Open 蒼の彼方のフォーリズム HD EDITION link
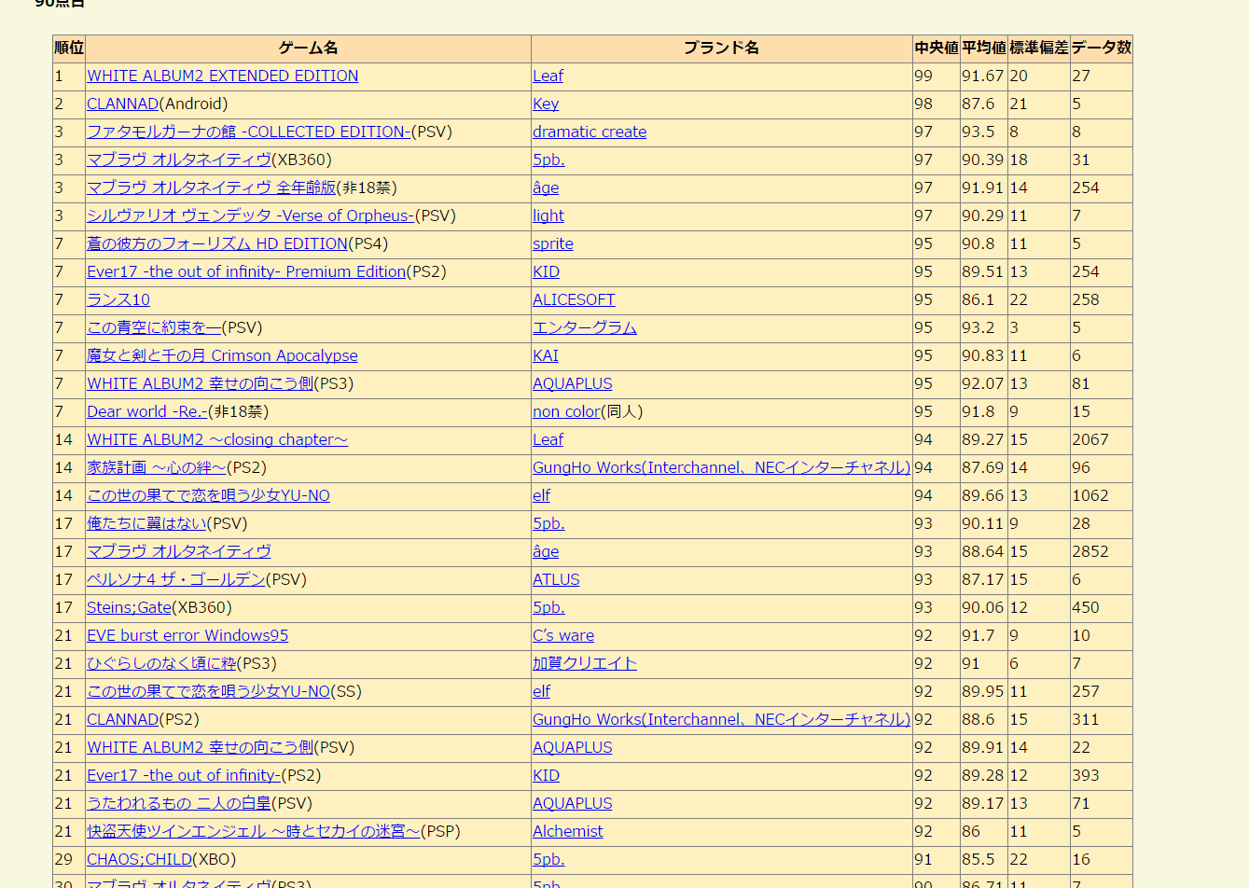This screenshot has height=888, width=1249. coord(216,244)
